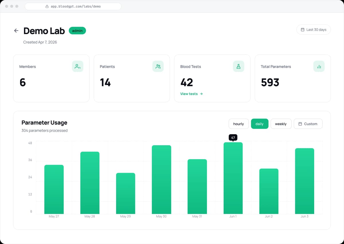Click the Jun 1 bar
Image resolution: width=344 pixels, height=244 pixels.
coord(233,178)
